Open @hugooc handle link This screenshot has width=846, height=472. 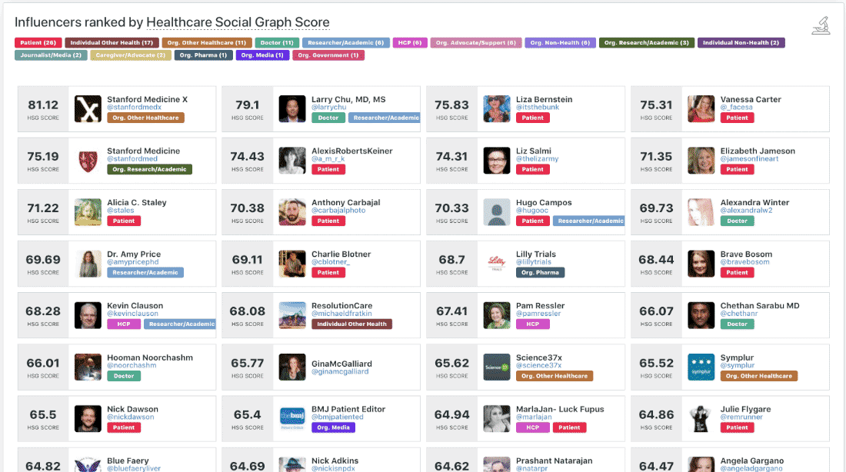(533, 211)
